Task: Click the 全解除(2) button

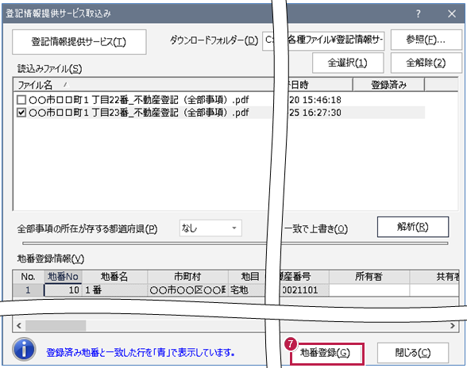Action: (426, 63)
